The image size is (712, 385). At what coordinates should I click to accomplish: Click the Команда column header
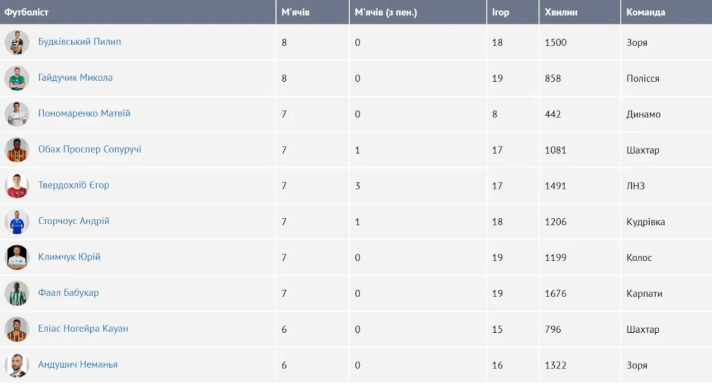tap(646, 12)
